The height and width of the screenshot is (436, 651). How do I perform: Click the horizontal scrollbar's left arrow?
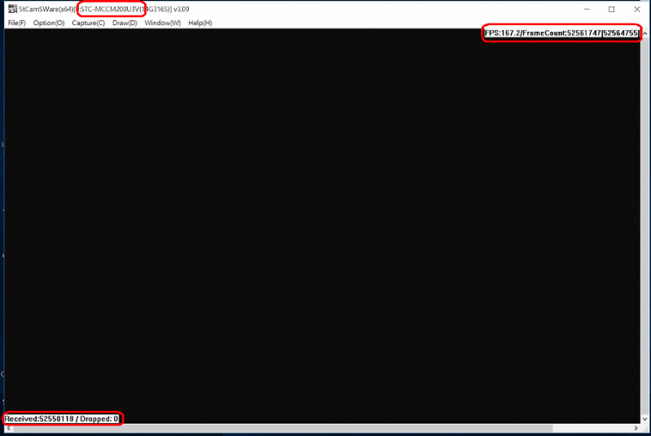(7, 429)
